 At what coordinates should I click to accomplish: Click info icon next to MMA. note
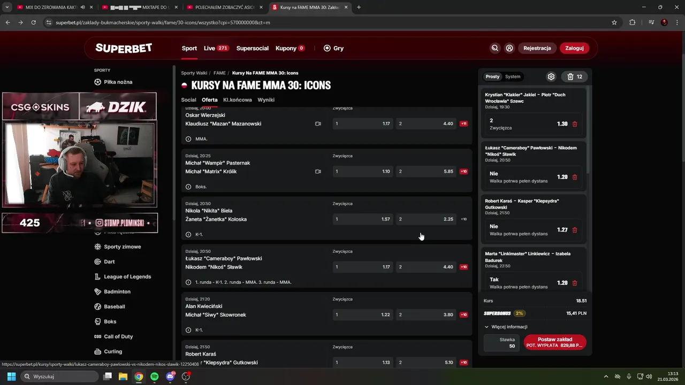click(188, 139)
